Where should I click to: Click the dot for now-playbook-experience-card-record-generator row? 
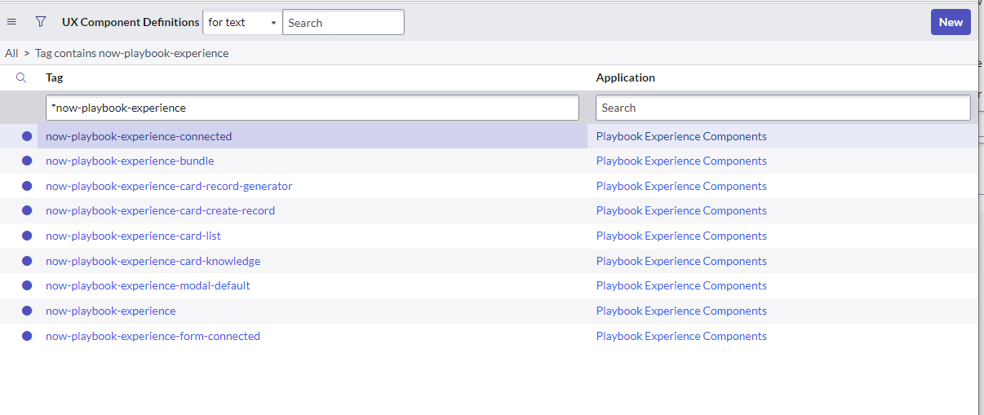27,186
